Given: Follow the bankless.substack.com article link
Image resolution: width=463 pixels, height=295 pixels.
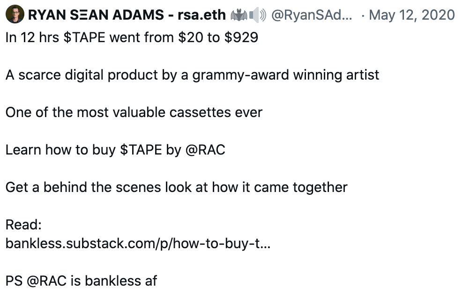Looking at the screenshot, I should 138,243.
